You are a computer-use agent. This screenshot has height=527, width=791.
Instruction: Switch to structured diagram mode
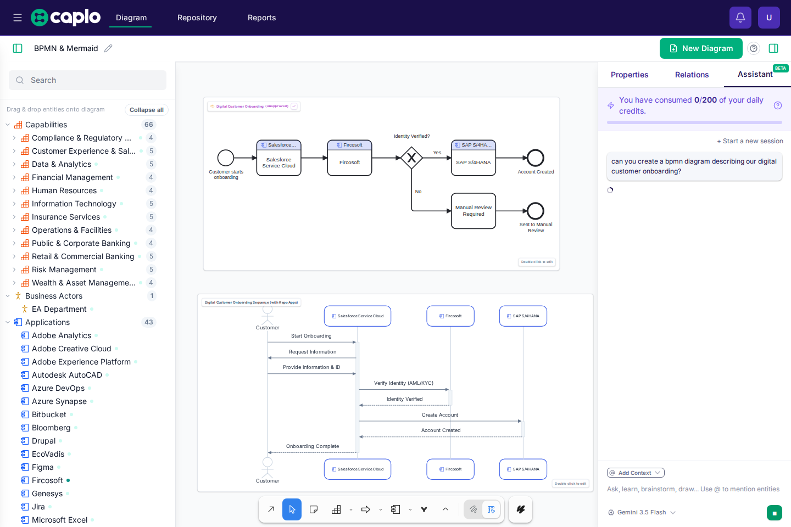(x=491, y=509)
